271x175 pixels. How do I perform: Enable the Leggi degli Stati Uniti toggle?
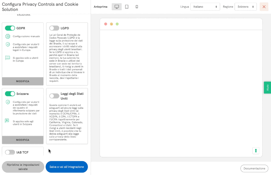pyautogui.click(x=54, y=96)
